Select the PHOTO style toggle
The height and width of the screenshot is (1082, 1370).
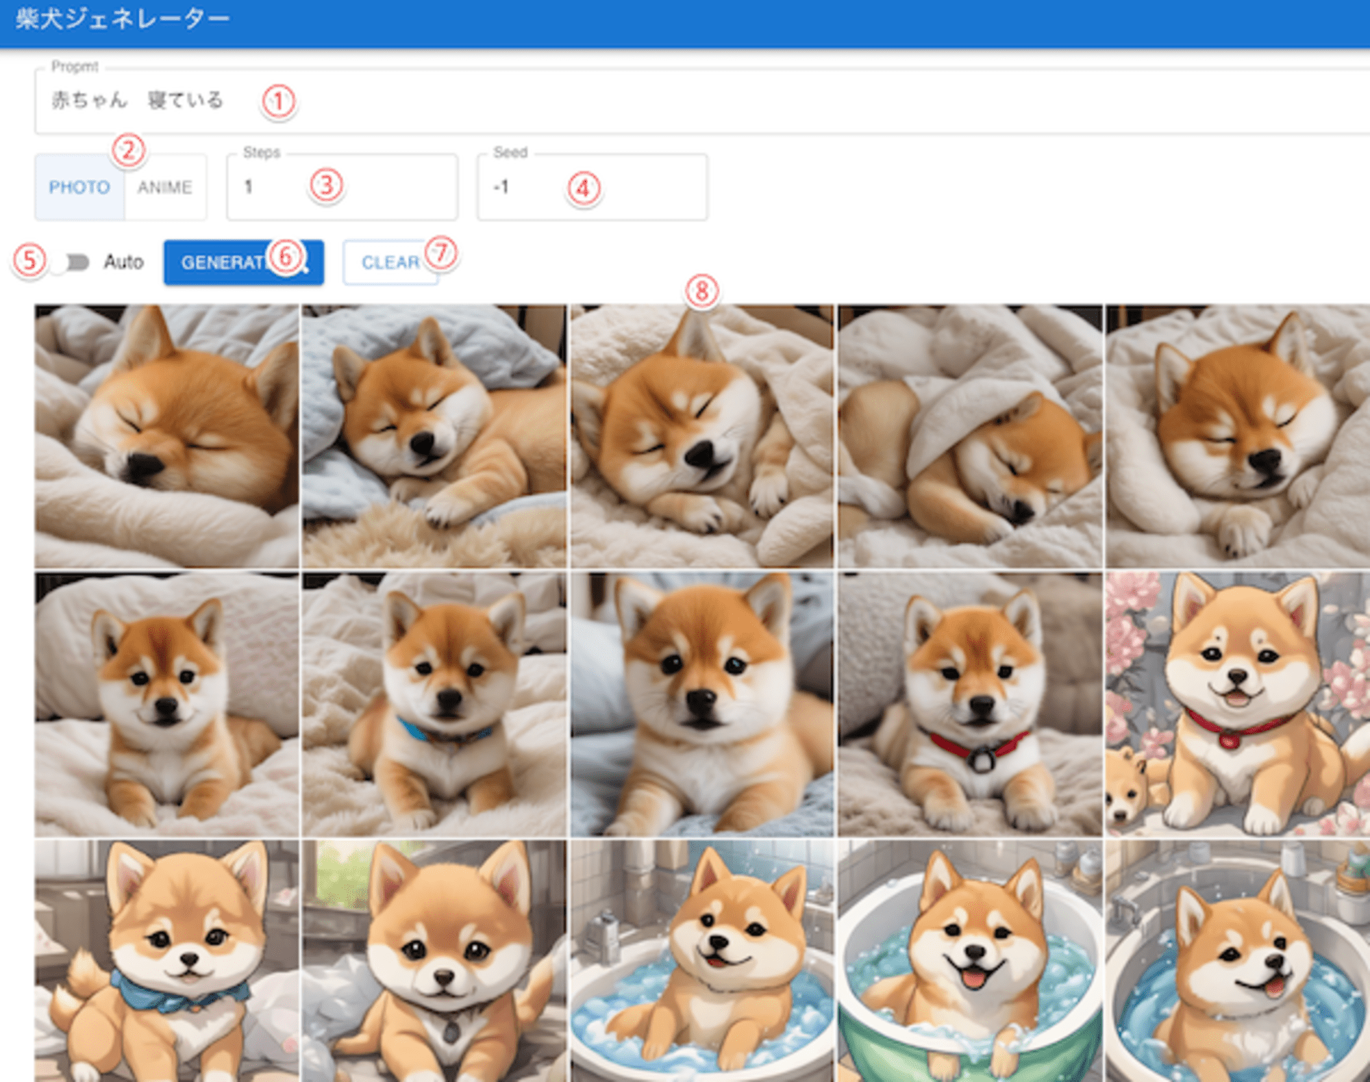coord(79,187)
